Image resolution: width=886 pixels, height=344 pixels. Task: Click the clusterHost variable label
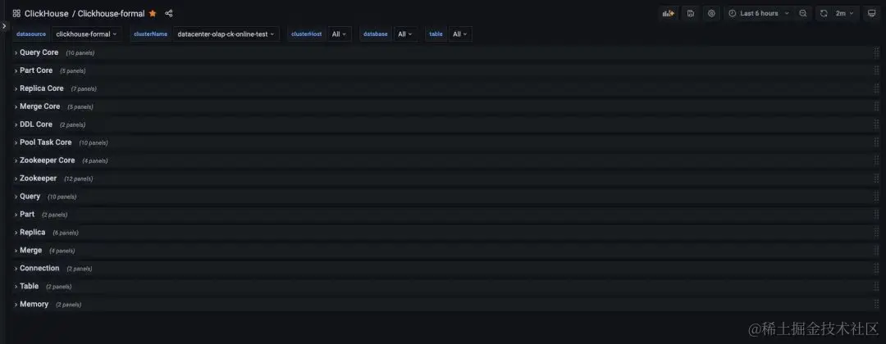(307, 34)
